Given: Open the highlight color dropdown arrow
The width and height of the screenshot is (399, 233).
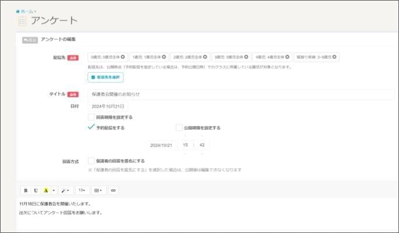Looking at the screenshot, I should (54, 190).
